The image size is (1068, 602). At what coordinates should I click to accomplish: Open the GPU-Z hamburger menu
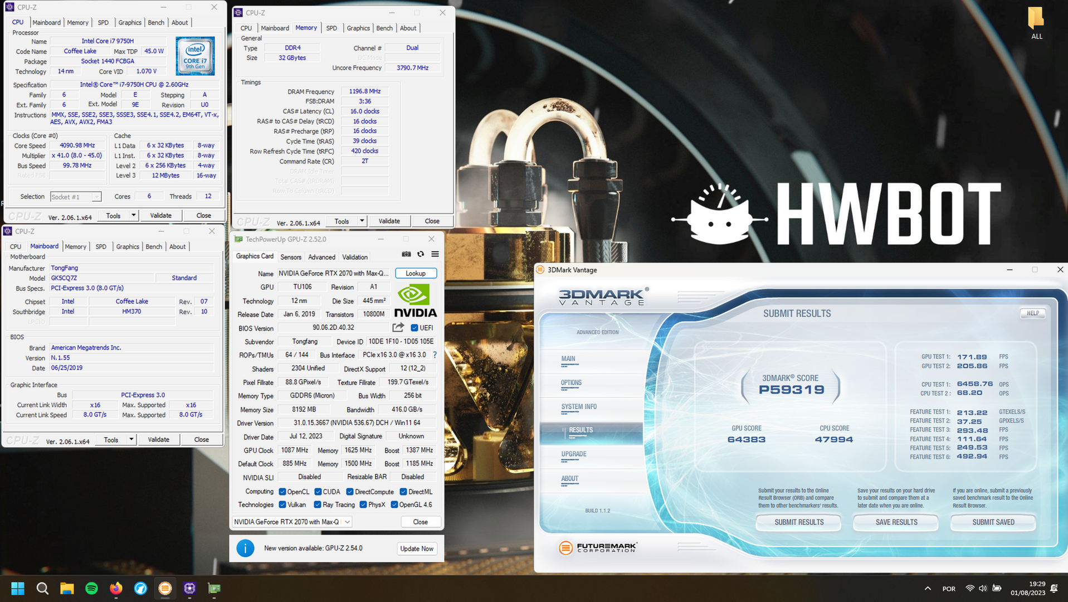click(x=435, y=254)
